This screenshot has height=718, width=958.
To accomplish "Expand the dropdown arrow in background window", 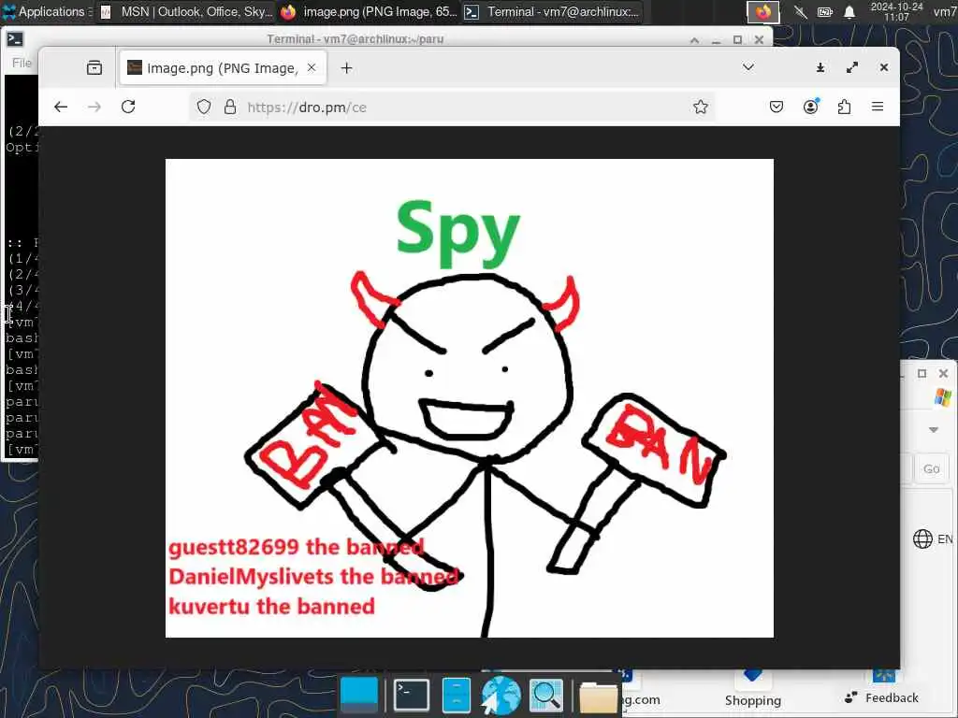I will 933,430.
